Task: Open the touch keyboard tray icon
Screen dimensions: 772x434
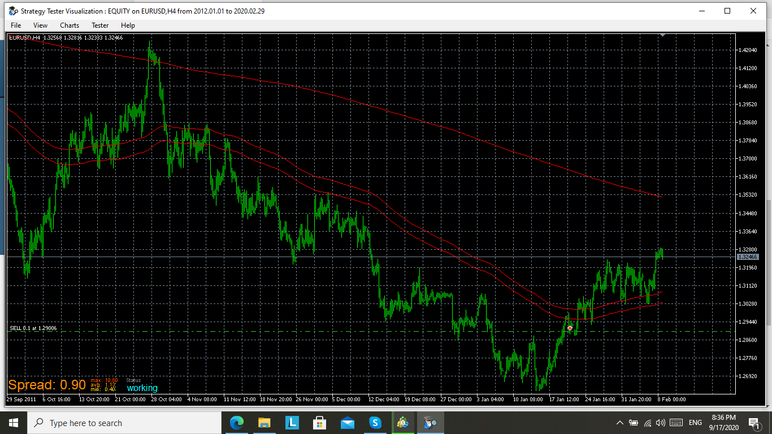Action: coord(676,423)
